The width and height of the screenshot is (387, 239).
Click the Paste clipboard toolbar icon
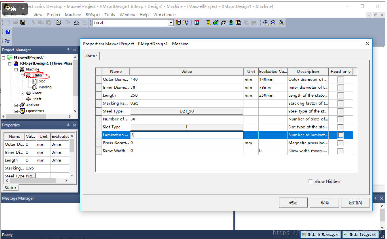48,22
